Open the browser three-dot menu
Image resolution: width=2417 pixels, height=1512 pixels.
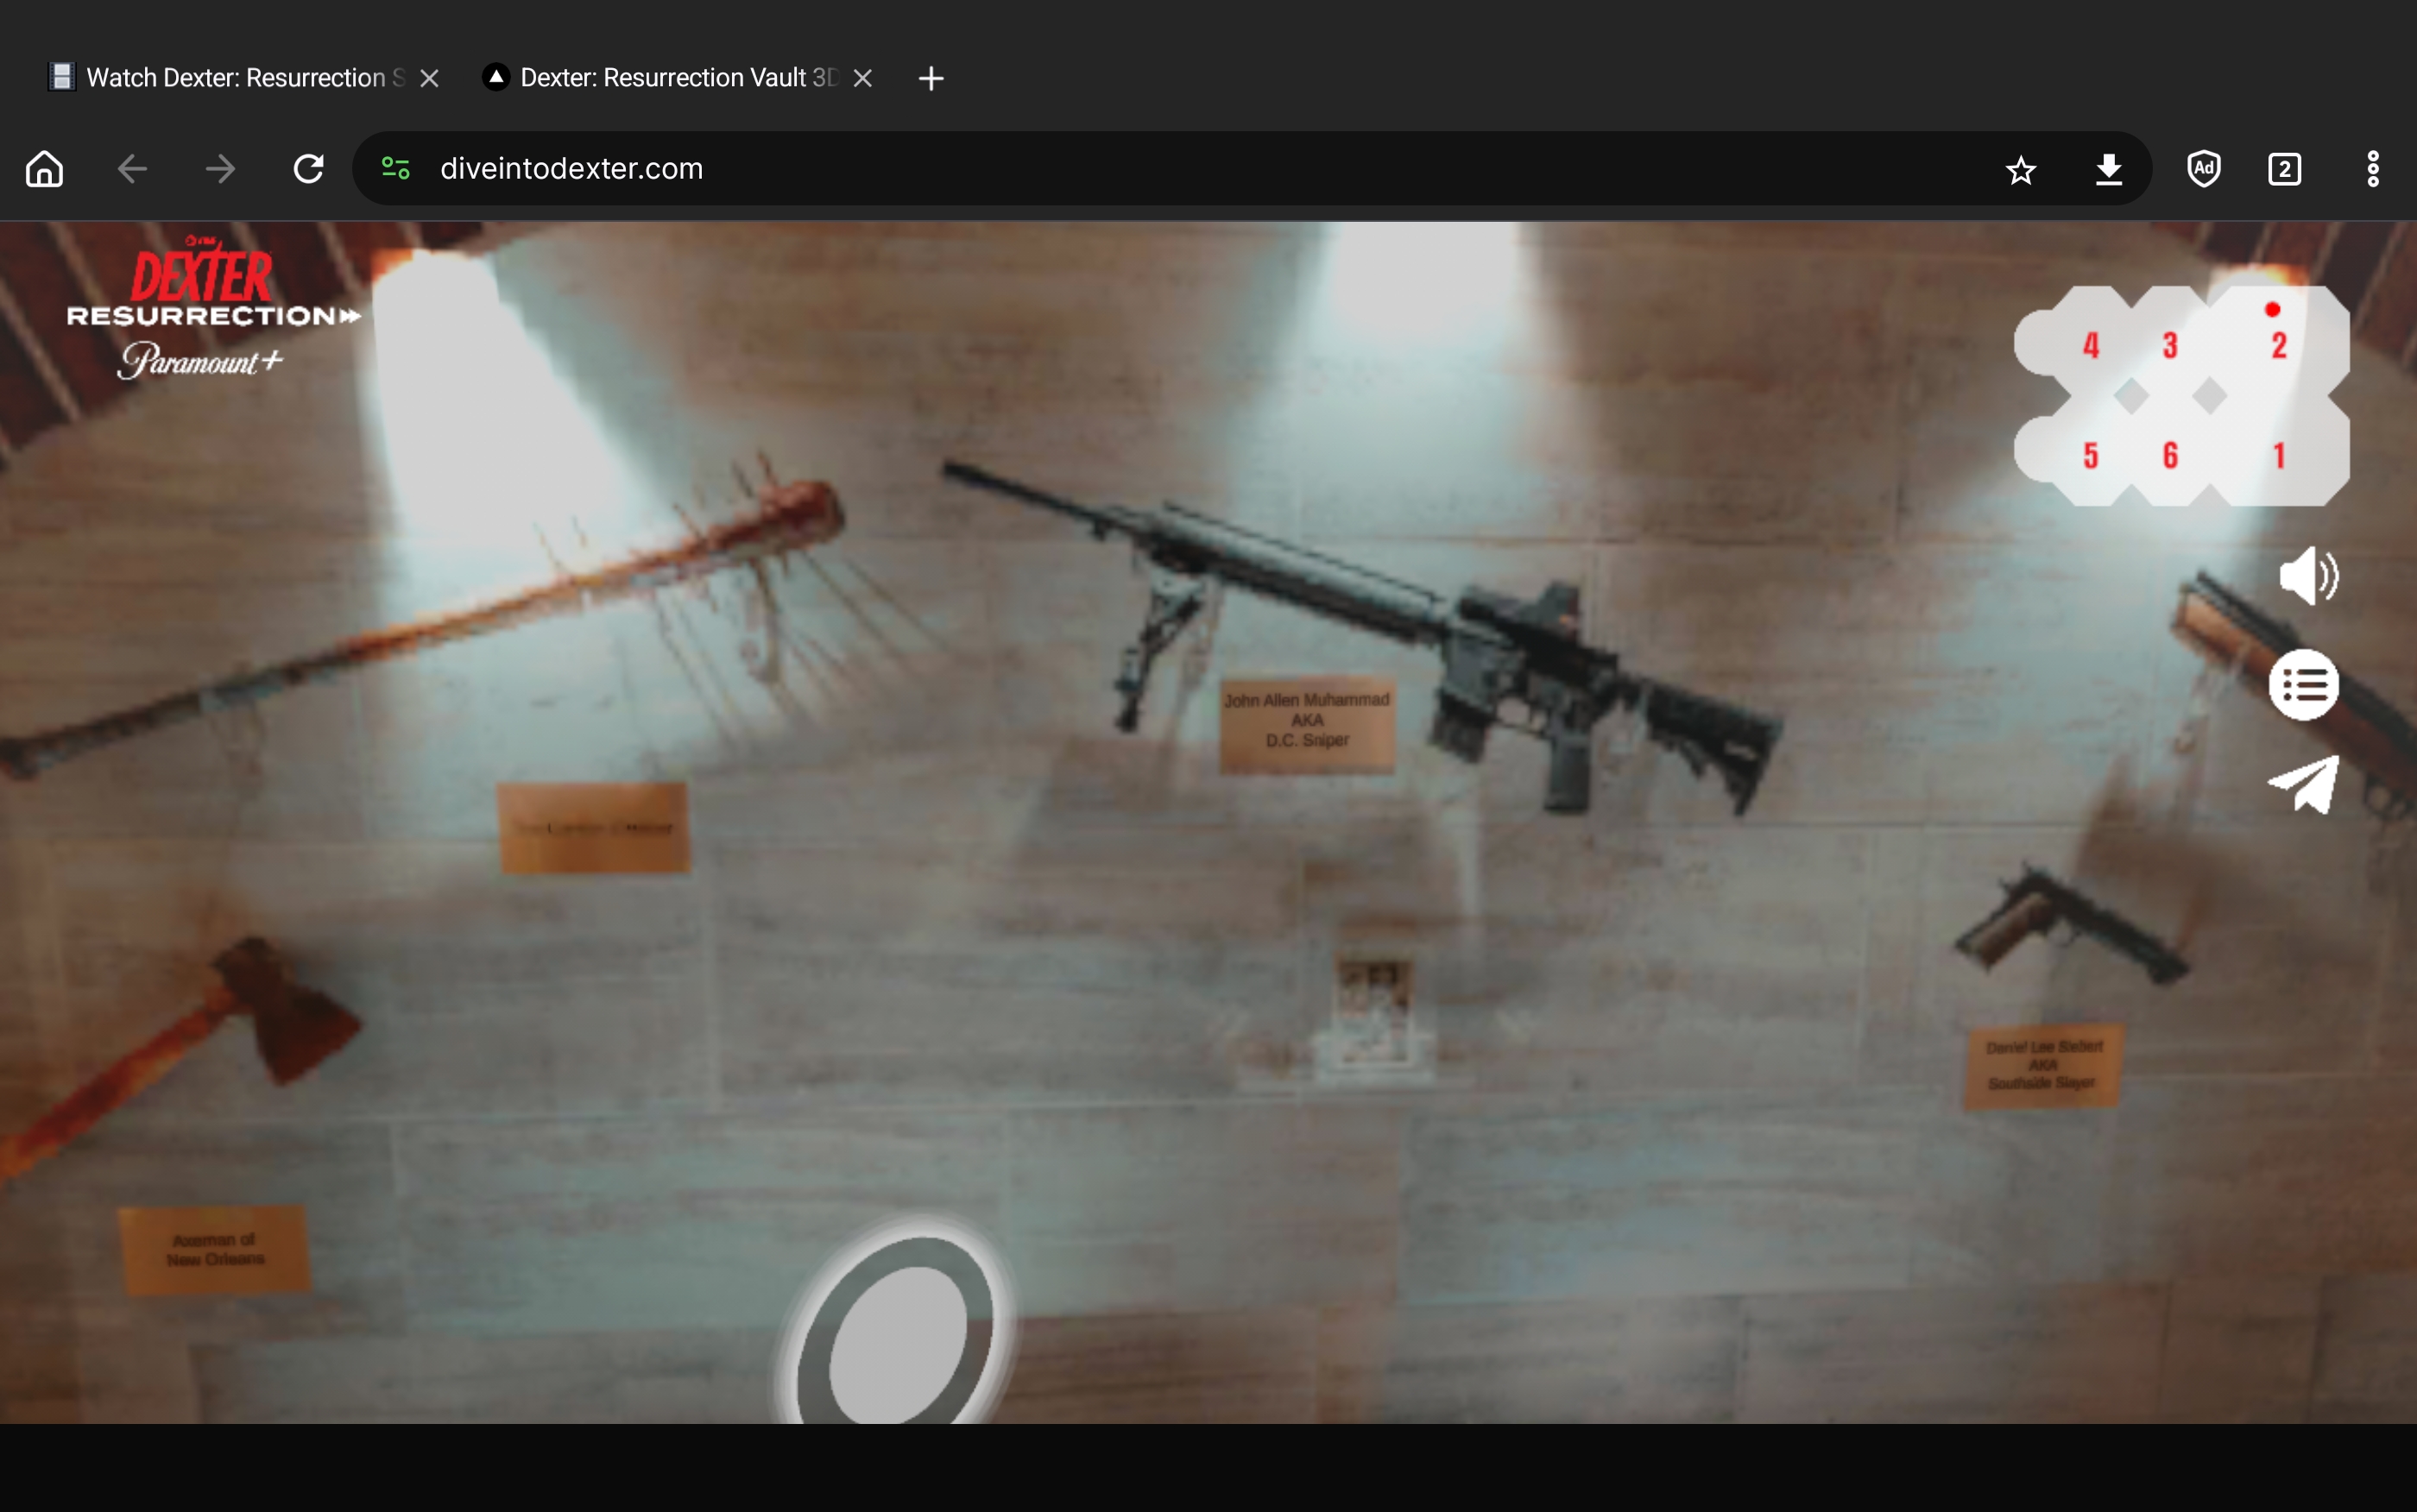(x=2372, y=169)
